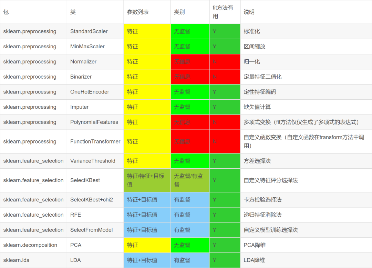Image resolution: width=372 pixels, height=268 pixels.
Task: Click the description starting with '多项式变换'
Action: [306, 122]
